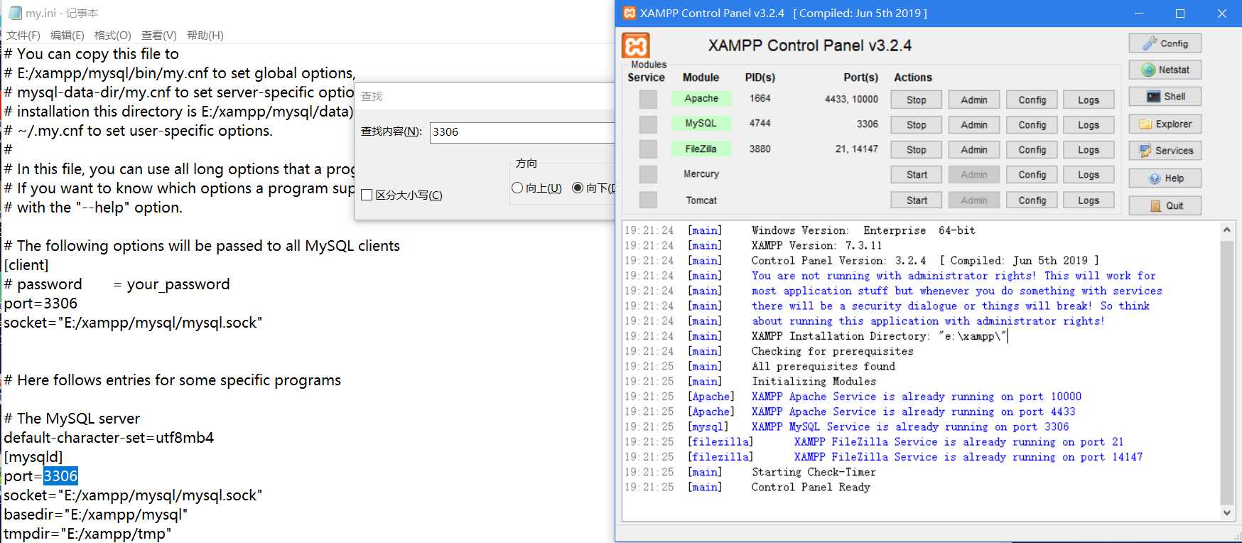1242x543 pixels.
Task: Open the 文件(F) menu in Notepad
Action: click(x=23, y=35)
